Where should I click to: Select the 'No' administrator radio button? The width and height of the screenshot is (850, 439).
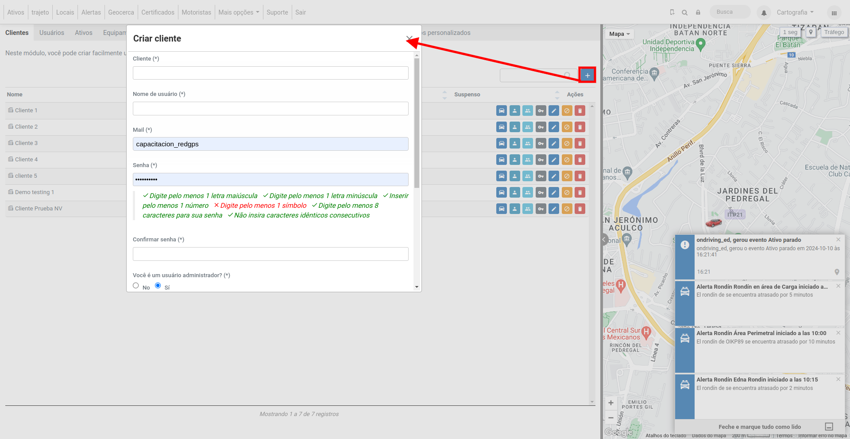[136, 286]
